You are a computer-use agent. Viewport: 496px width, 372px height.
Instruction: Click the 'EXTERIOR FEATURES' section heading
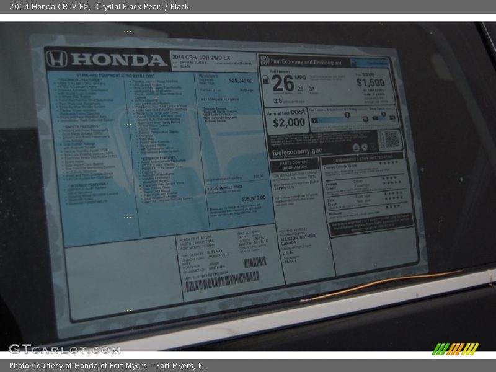pyautogui.click(x=160, y=157)
